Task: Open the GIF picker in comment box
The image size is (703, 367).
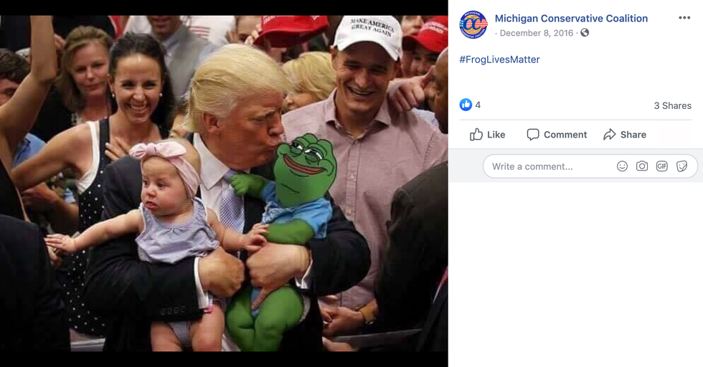Action: click(x=661, y=166)
